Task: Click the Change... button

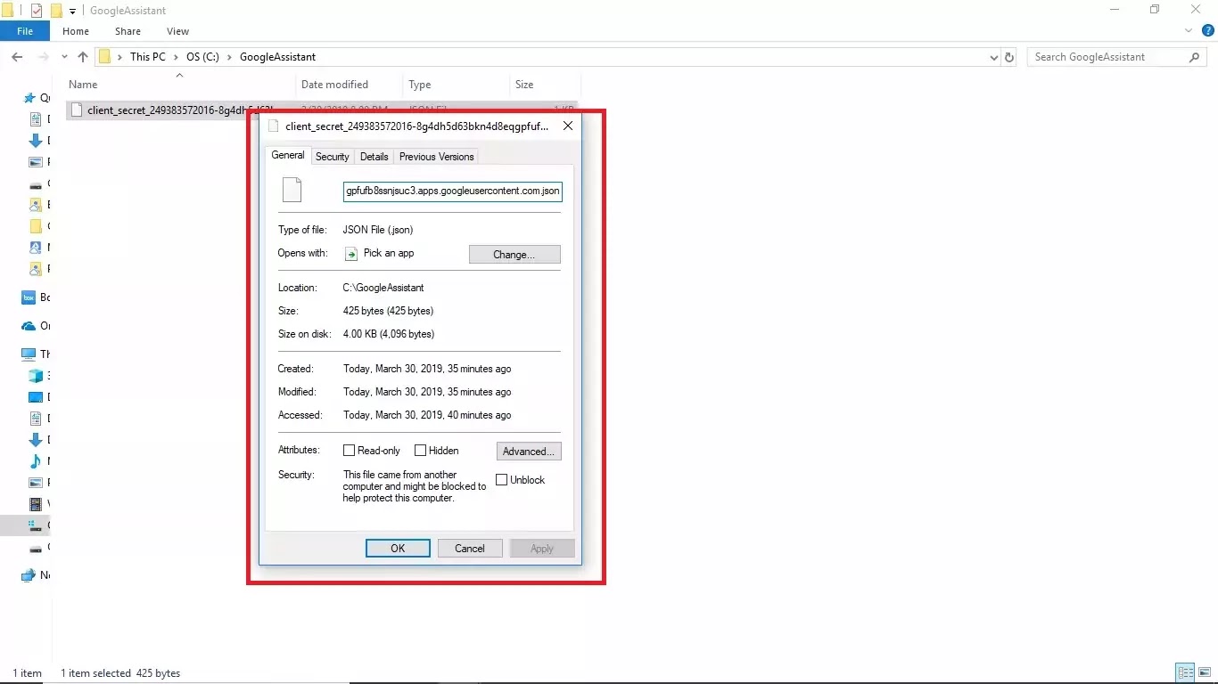Action: 514,255
